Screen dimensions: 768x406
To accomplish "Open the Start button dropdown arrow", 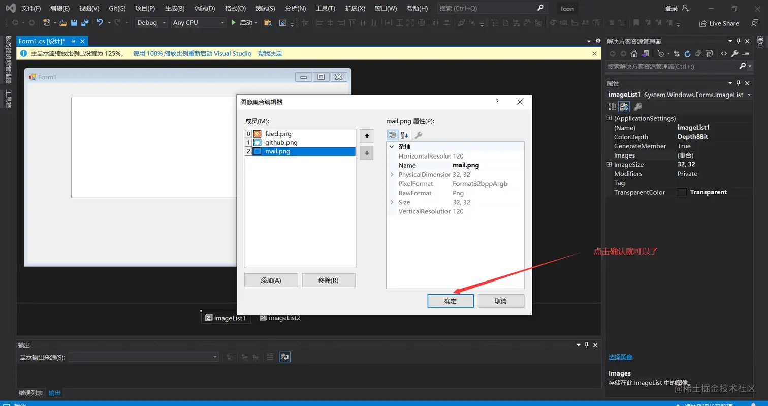I will tap(256, 23).
